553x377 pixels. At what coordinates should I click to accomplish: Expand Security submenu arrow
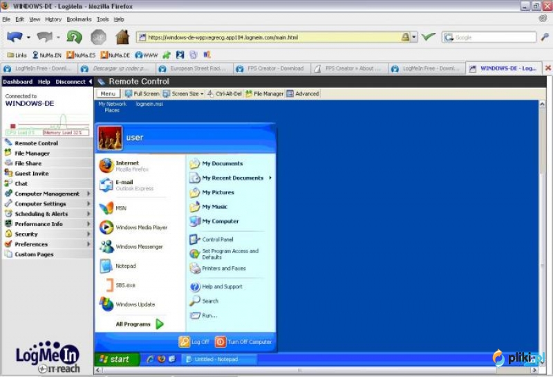pos(88,234)
